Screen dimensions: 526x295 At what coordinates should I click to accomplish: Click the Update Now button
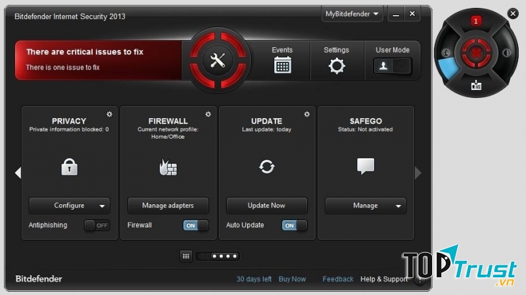coord(267,206)
